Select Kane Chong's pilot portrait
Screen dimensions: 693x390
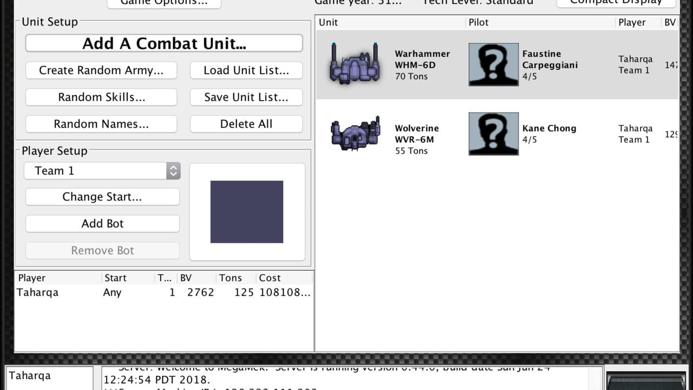tap(493, 134)
